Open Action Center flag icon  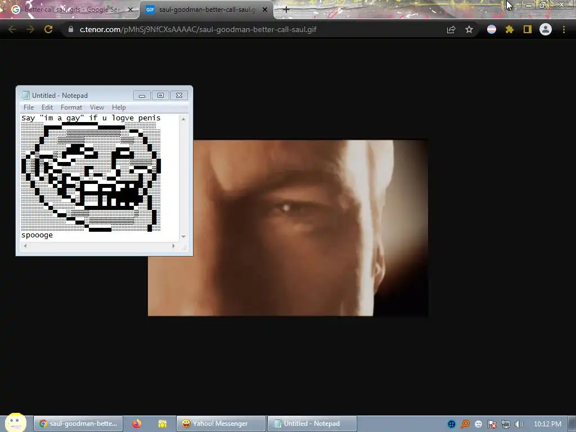(x=492, y=424)
